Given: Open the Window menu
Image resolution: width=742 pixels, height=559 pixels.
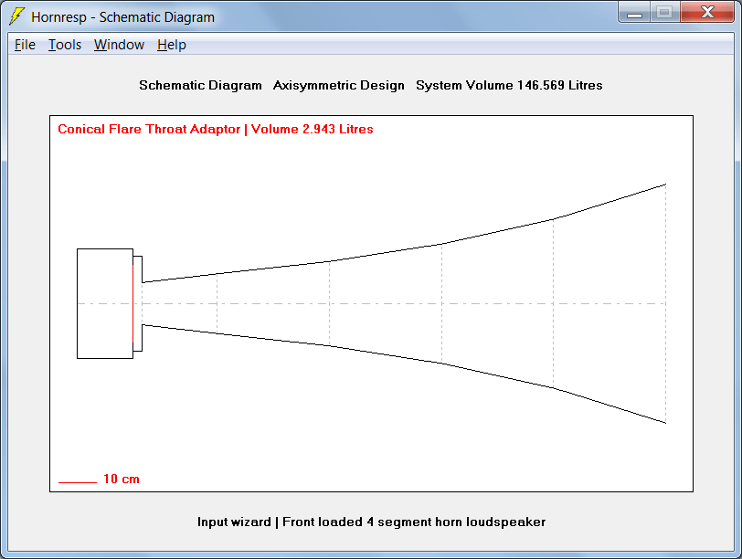Looking at the screenshot, I should click(x=119, y=45).
